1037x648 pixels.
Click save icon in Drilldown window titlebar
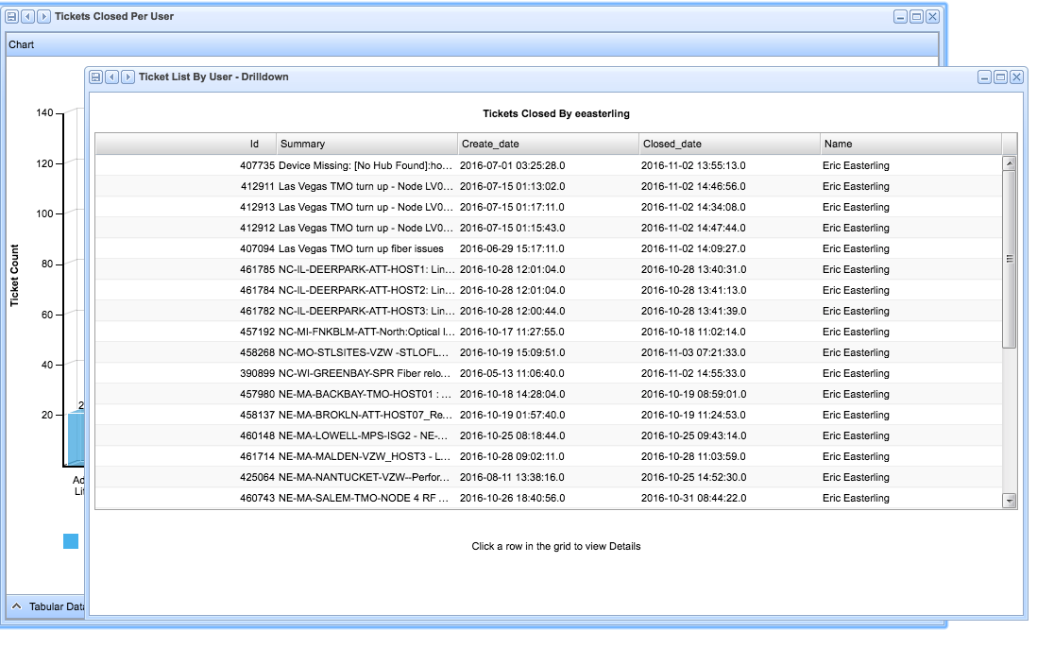click(95, 77)
